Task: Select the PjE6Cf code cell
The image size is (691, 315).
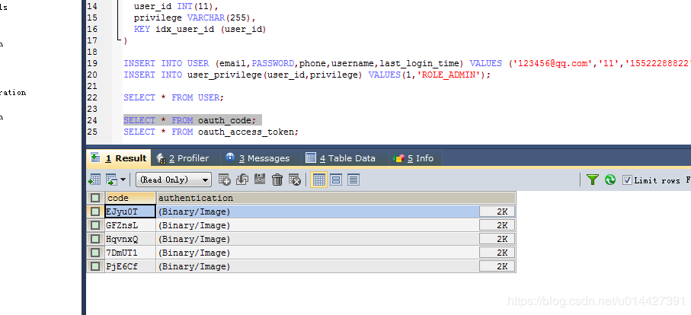Action: (130, 266)
